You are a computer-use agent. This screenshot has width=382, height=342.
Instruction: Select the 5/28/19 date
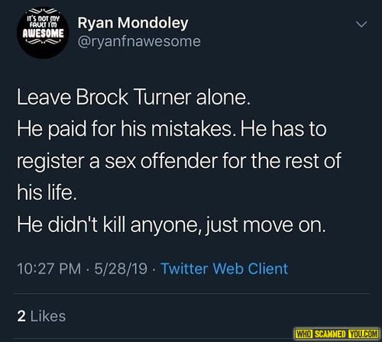pyautogui.click(x=121, y=269)
